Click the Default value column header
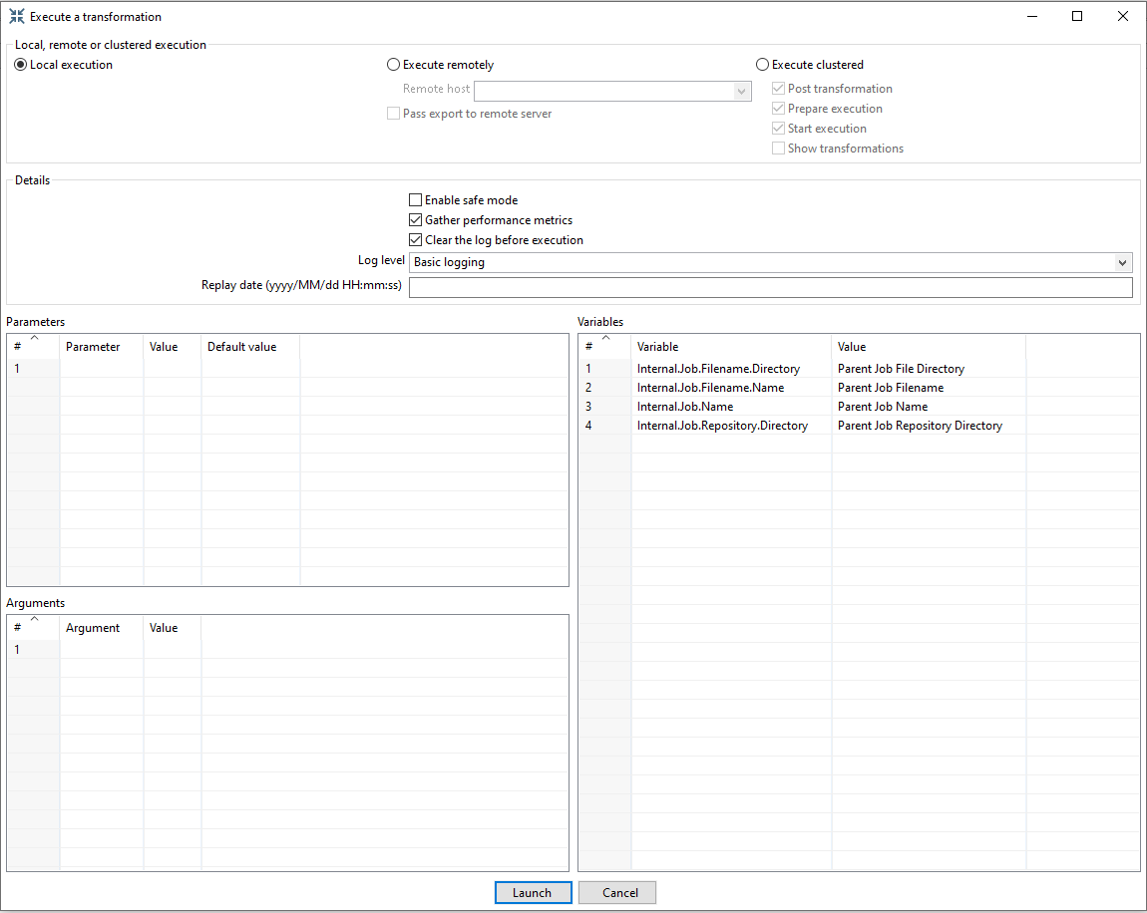 pos(251,347)
